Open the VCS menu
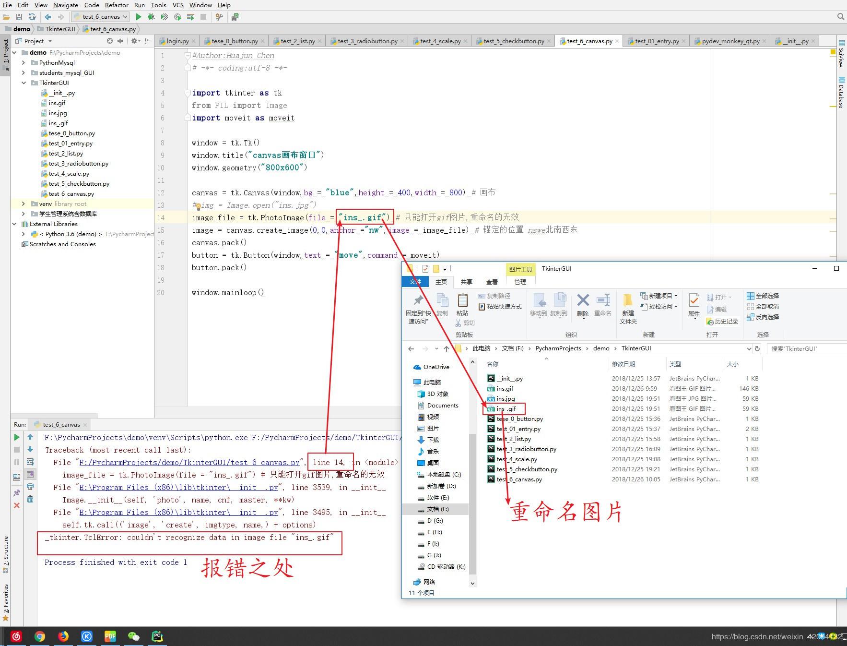The image size is (847, 646). 177,5
